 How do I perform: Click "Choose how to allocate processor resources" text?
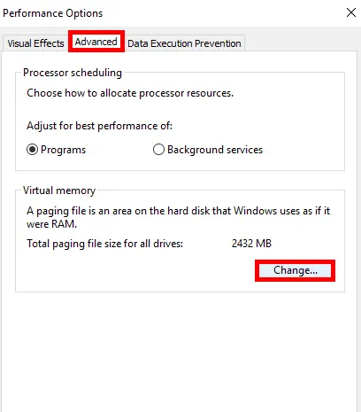pos(130,93)
